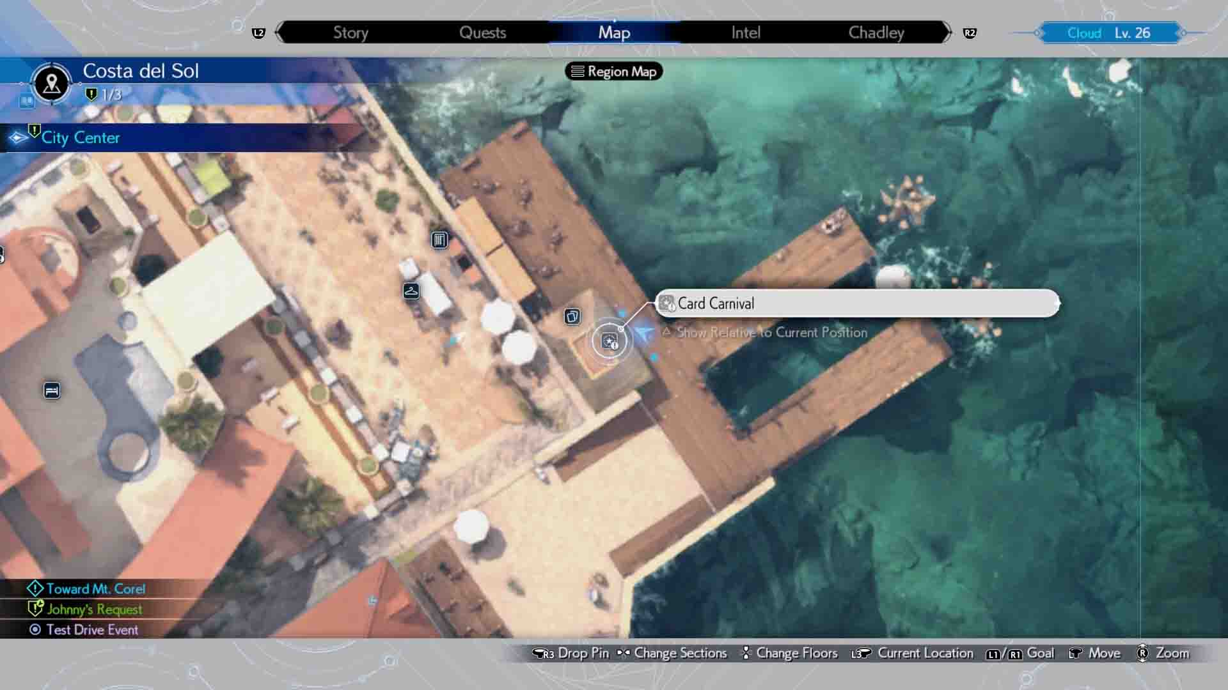Click the blue player position arrow

point(644,333)
